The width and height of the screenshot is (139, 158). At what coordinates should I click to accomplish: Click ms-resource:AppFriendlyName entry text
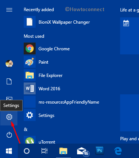pos(69,102)
